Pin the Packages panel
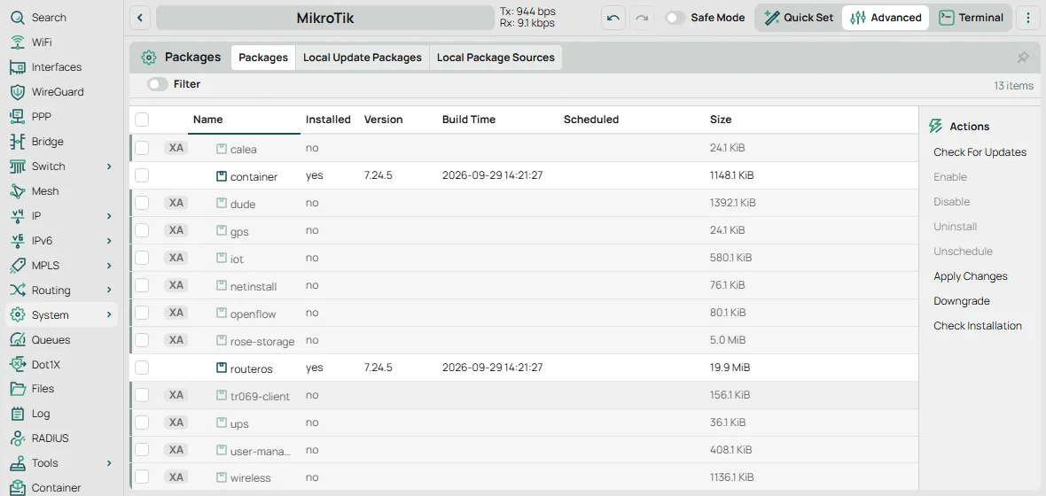 coord(1023,58)
